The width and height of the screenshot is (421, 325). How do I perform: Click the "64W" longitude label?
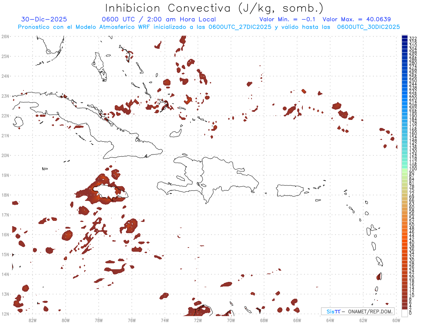click(x=330, y=320)
